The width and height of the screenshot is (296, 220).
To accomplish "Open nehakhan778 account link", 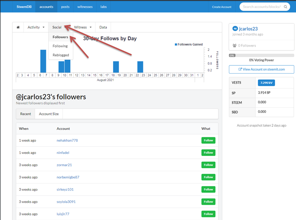I will 67,140.
